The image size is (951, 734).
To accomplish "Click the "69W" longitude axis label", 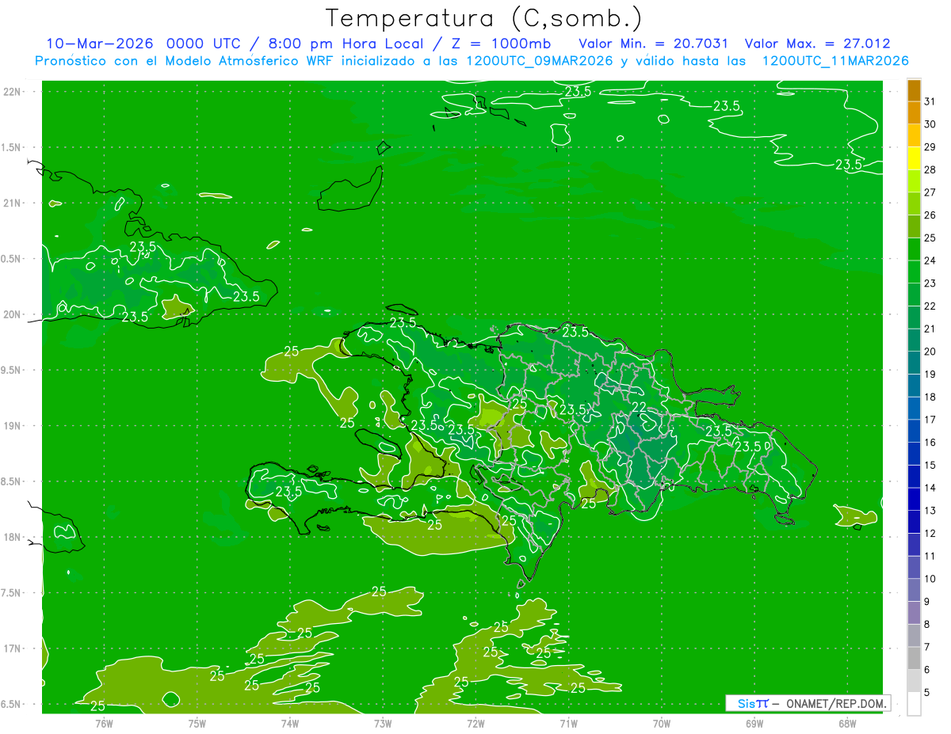I will [x=754, y=722].
